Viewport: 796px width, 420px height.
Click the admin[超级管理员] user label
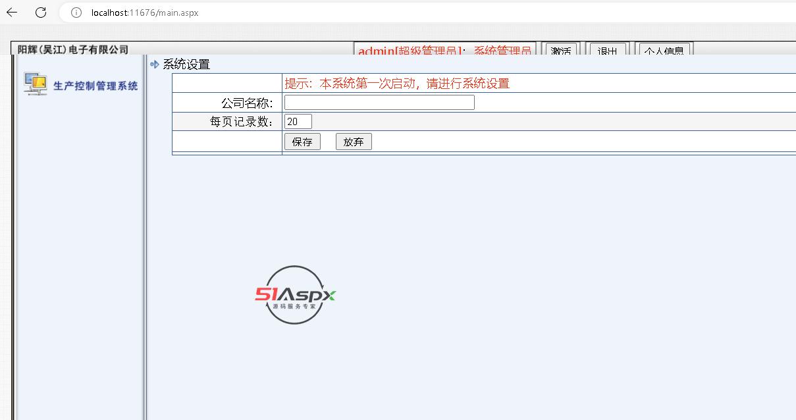411,50
